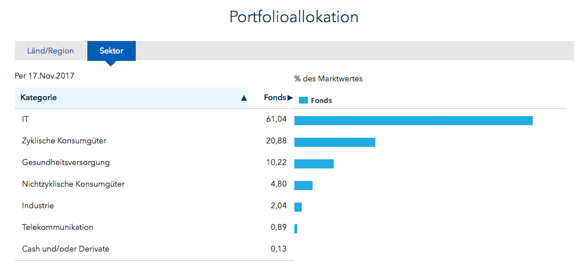This screenshot has width=587, height=276.
Task: Click the Fonds column sort arrow
Action: click(290, 98)
